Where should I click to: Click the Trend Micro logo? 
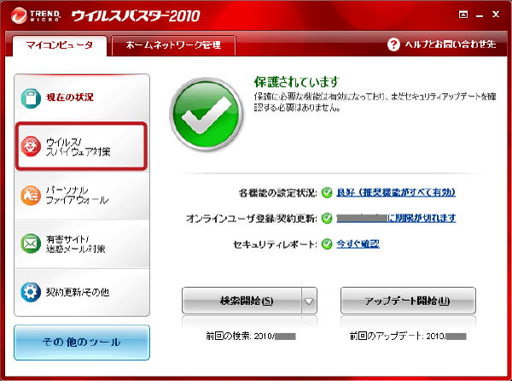(35, 15)
